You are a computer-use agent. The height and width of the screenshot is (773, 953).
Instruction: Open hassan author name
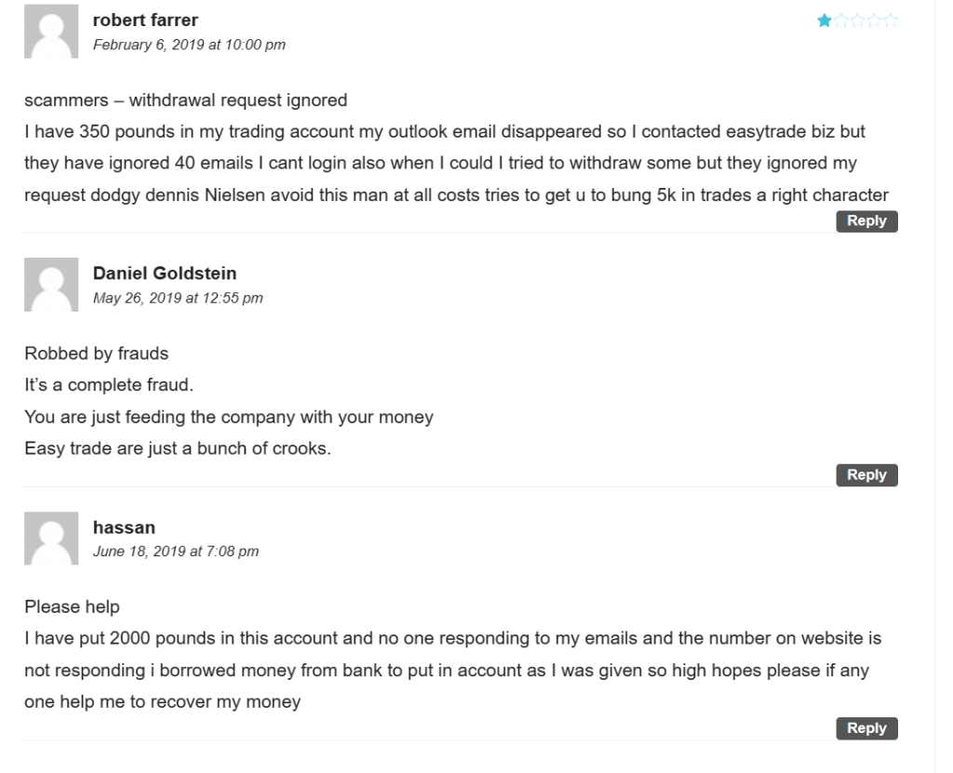[124, 527]
